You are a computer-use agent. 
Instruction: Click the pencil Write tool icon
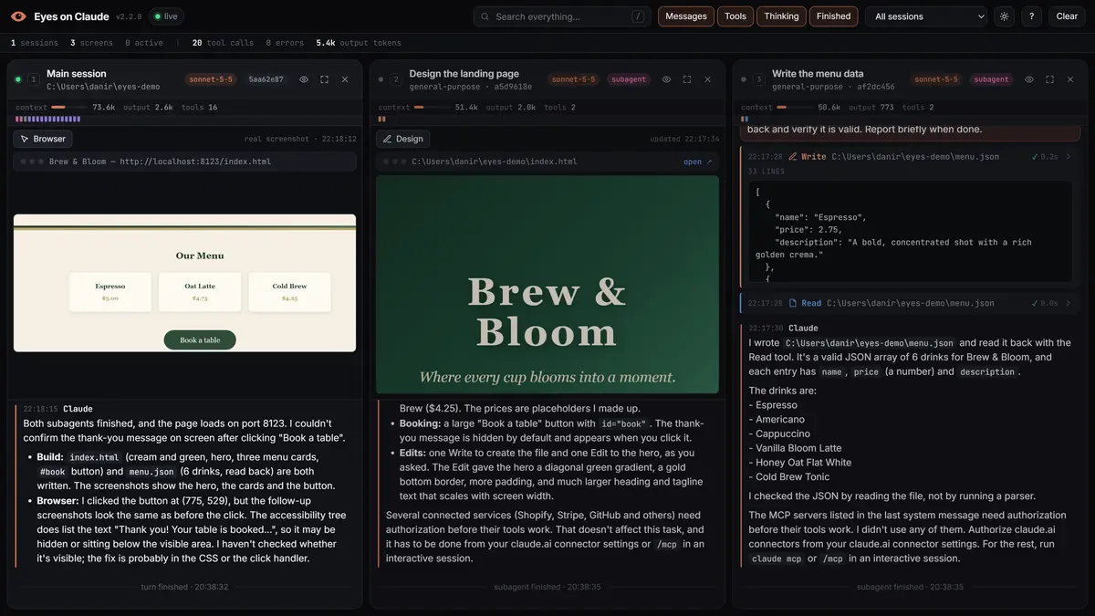[x=793, y=157]
